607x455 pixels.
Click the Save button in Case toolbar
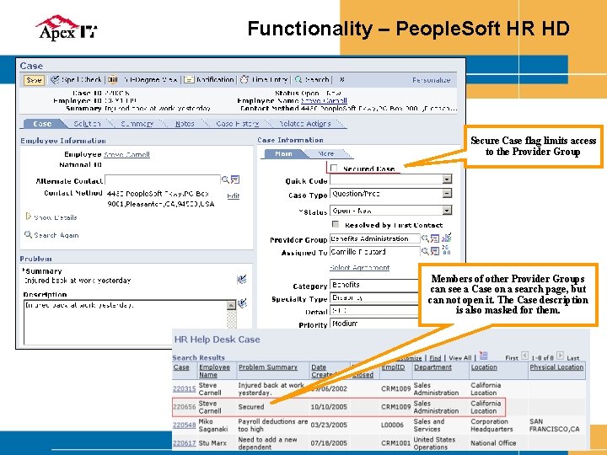(34, 80)
